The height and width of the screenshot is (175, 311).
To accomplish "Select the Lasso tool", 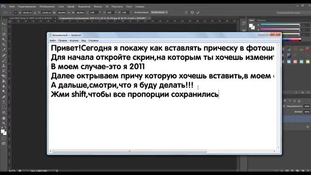I will tap(4, 35).
